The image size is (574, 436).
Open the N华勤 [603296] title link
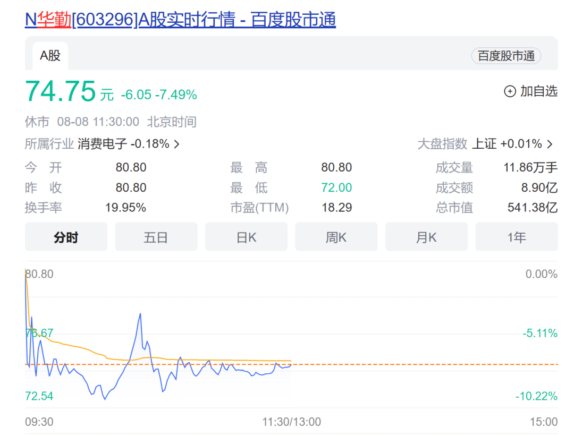(180, 20)
